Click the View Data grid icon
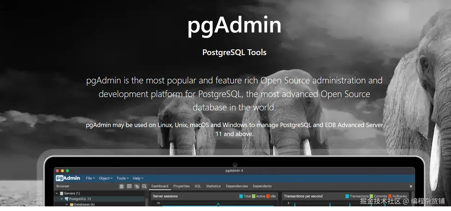Viewport: 451px width, 211px height. coord(129,186)
